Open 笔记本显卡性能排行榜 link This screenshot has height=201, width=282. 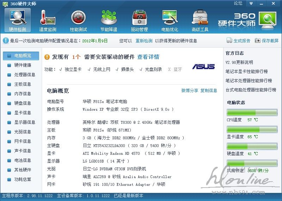click(246, 72)
